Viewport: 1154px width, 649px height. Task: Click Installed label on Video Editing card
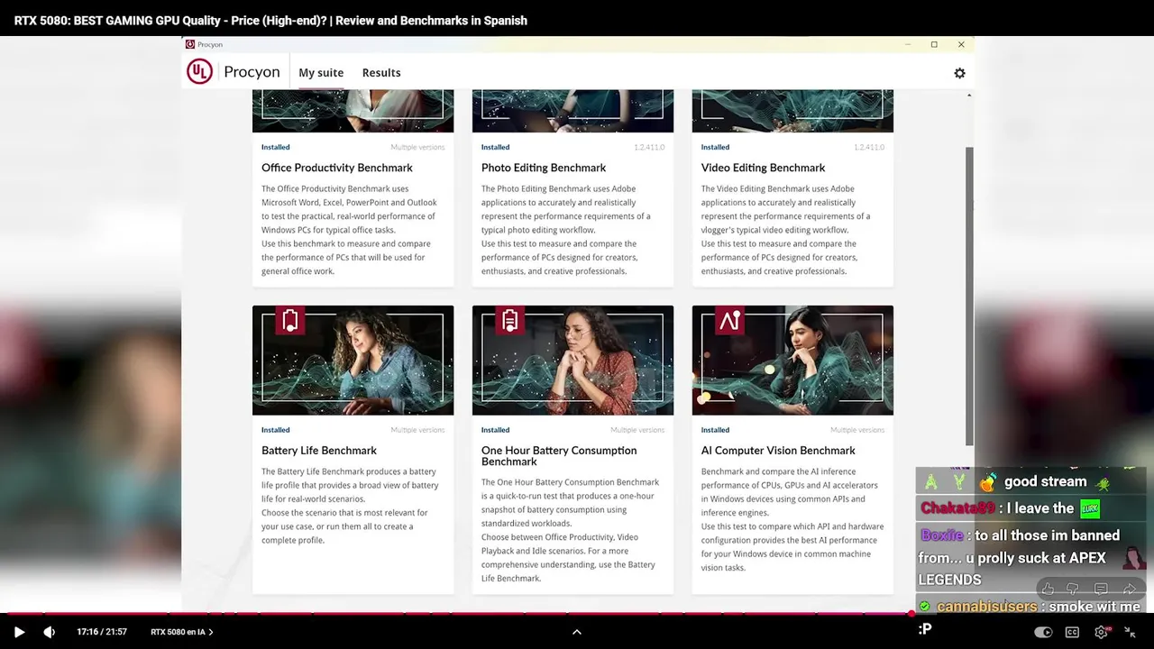[x=716, y=147]
